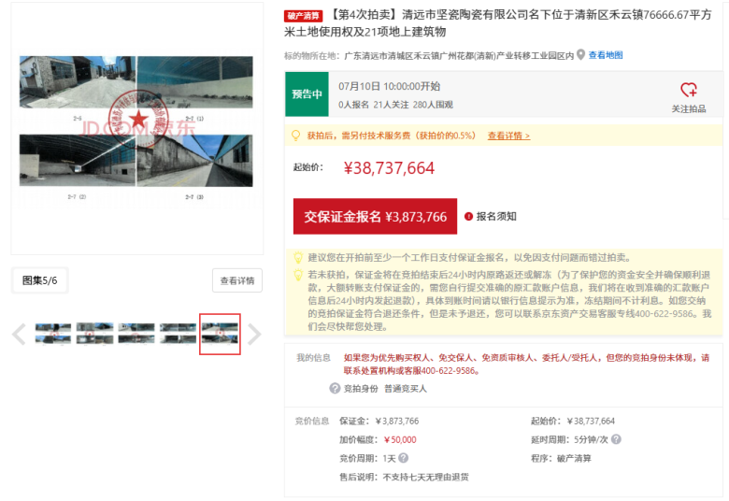This screenshot has width=729, height=501.
Task: Select the first gallery thumbnail
Action: tap(53, 334)
